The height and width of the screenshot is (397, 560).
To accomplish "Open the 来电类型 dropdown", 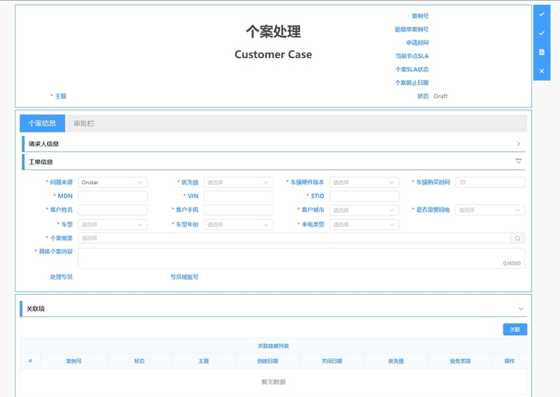I will coord(364,225).
